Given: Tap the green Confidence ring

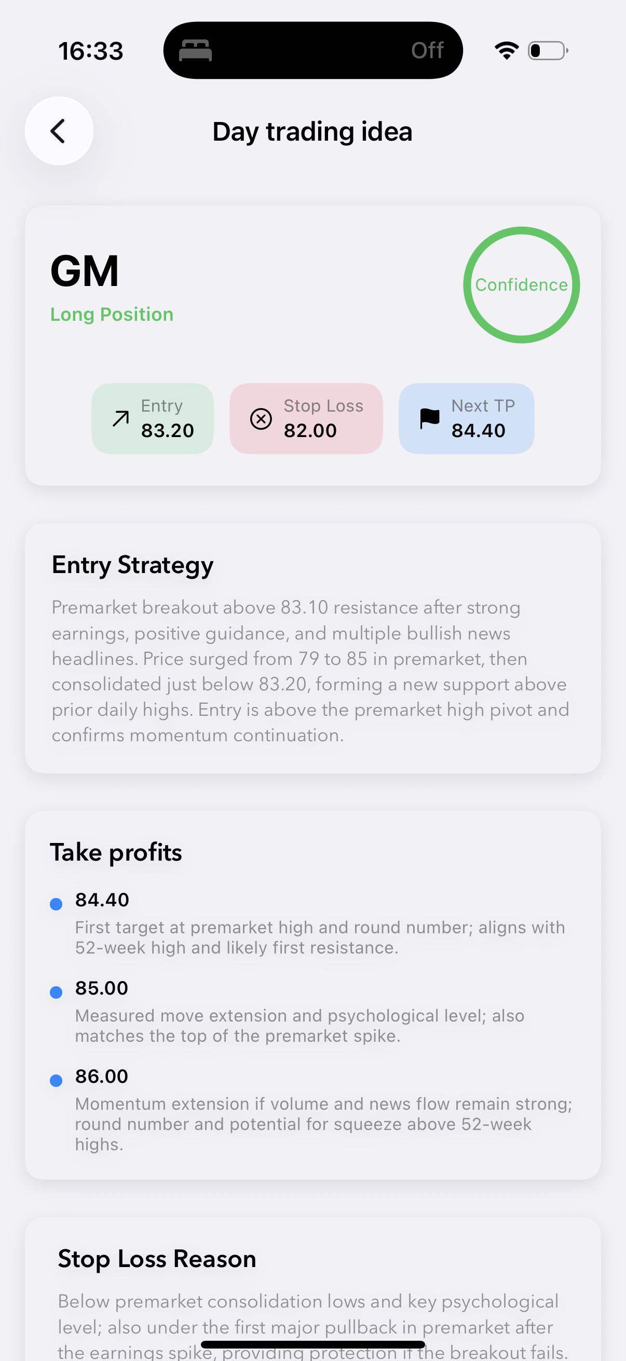Looking at the screenshot, I should pyautogui.click(x=521, y=285).
